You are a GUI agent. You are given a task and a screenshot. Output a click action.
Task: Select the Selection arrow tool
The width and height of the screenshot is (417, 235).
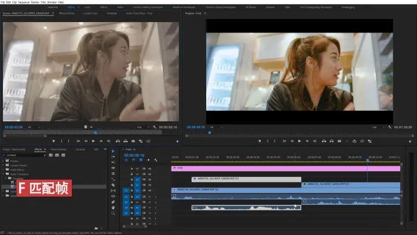pos(114,151)
